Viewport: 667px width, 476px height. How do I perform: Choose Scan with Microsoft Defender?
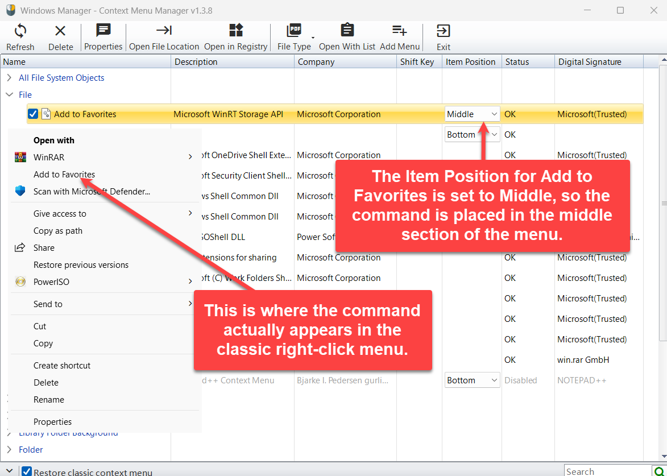point(92,192)
